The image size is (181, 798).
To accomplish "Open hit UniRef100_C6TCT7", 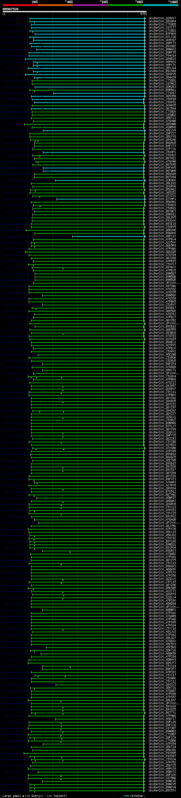I will pos(162,27).
